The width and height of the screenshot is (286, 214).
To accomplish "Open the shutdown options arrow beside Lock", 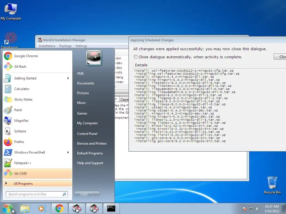I will point(96,194).
